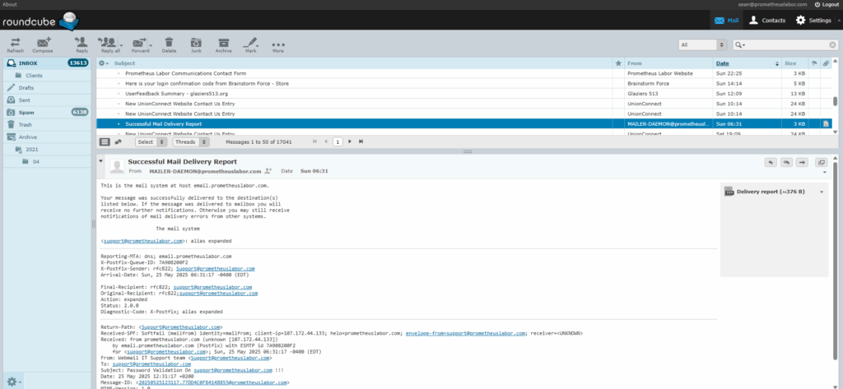Reply using the preview pane arrow button

[771, 162]
